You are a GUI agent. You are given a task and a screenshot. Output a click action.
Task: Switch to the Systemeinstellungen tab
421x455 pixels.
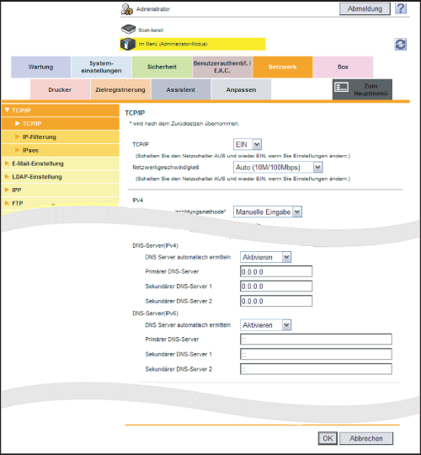point(101,67)
